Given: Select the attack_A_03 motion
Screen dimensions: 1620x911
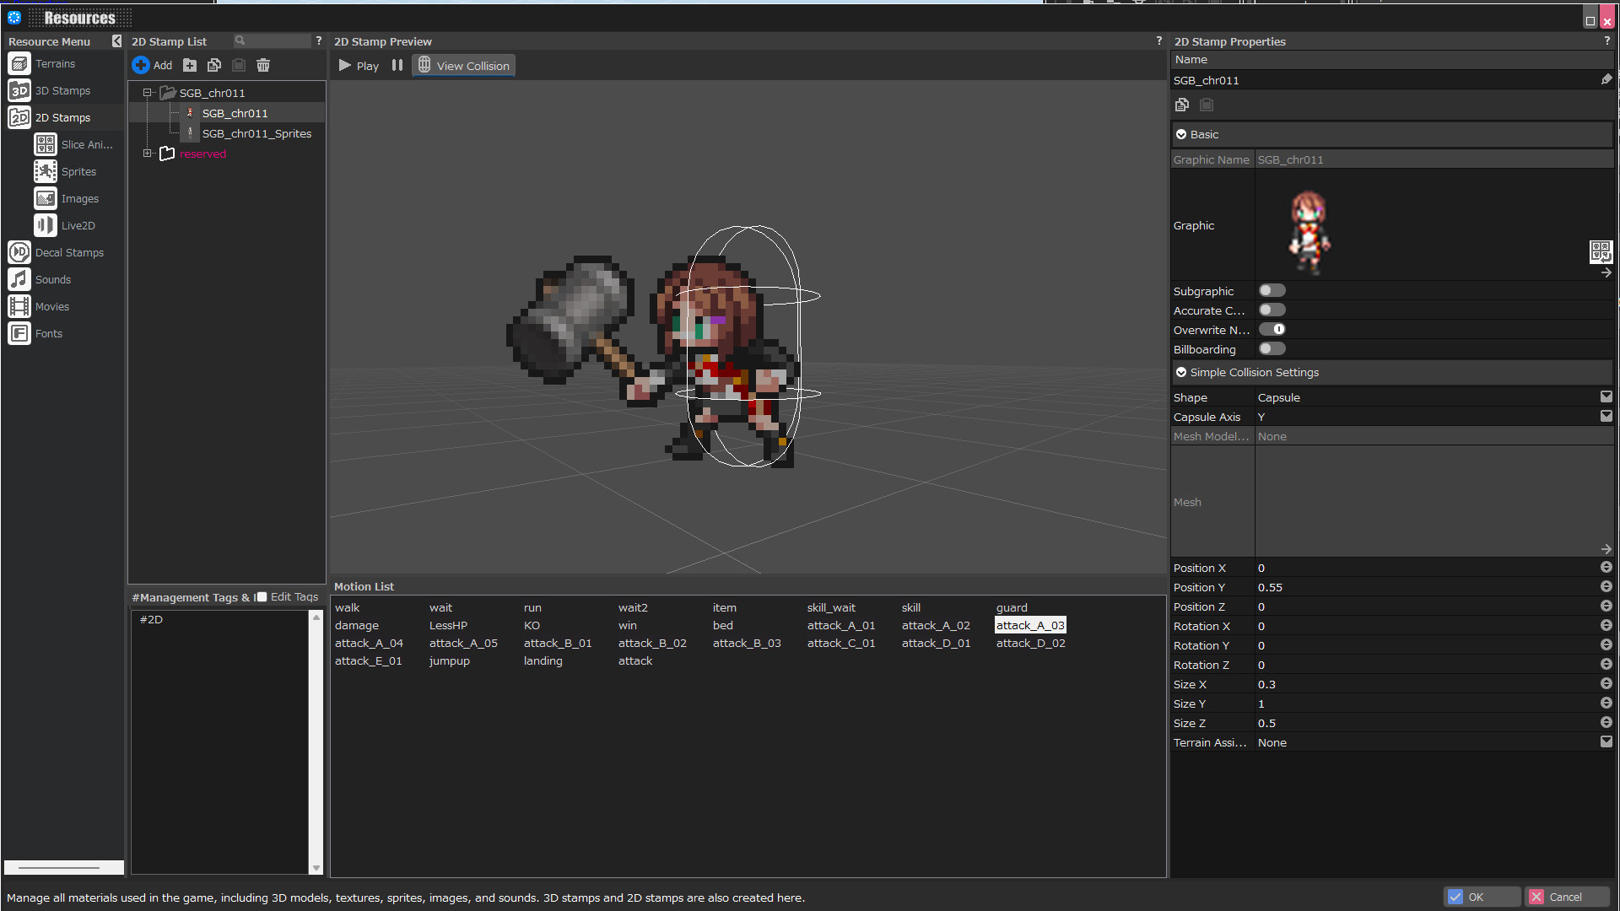Looking at the screenshot, I should coord(1030,625).
